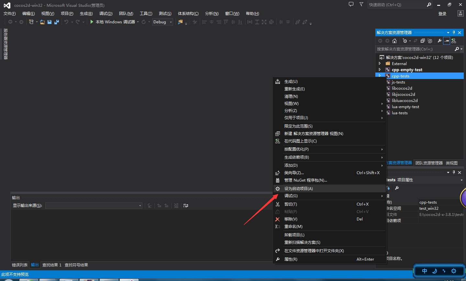The width and height of the screenshot is (466, 281).
Task: Expand the cpp-empty-test project node
Action: click(x=380, y=70)
